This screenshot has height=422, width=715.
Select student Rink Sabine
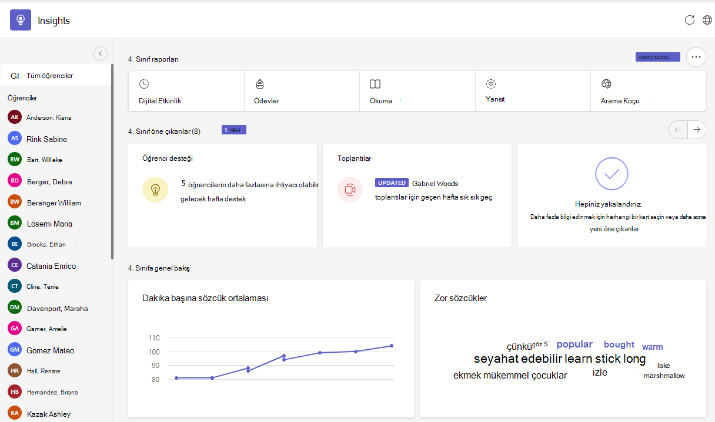(x=56, y=139)
